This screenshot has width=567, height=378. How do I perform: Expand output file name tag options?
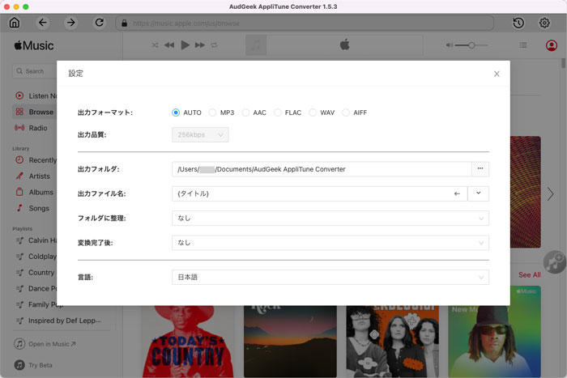click(478, 193)
